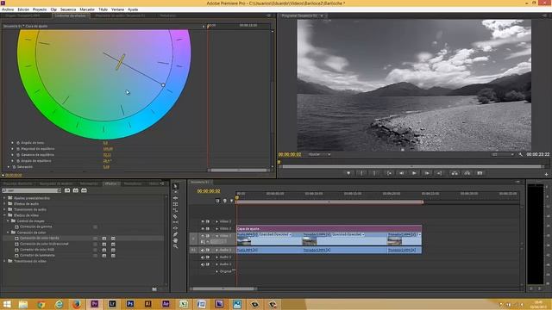Click the color wheel balance angle handle

163,85
